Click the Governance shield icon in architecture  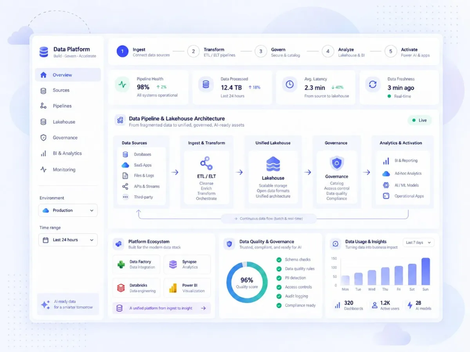pos(336,163)
